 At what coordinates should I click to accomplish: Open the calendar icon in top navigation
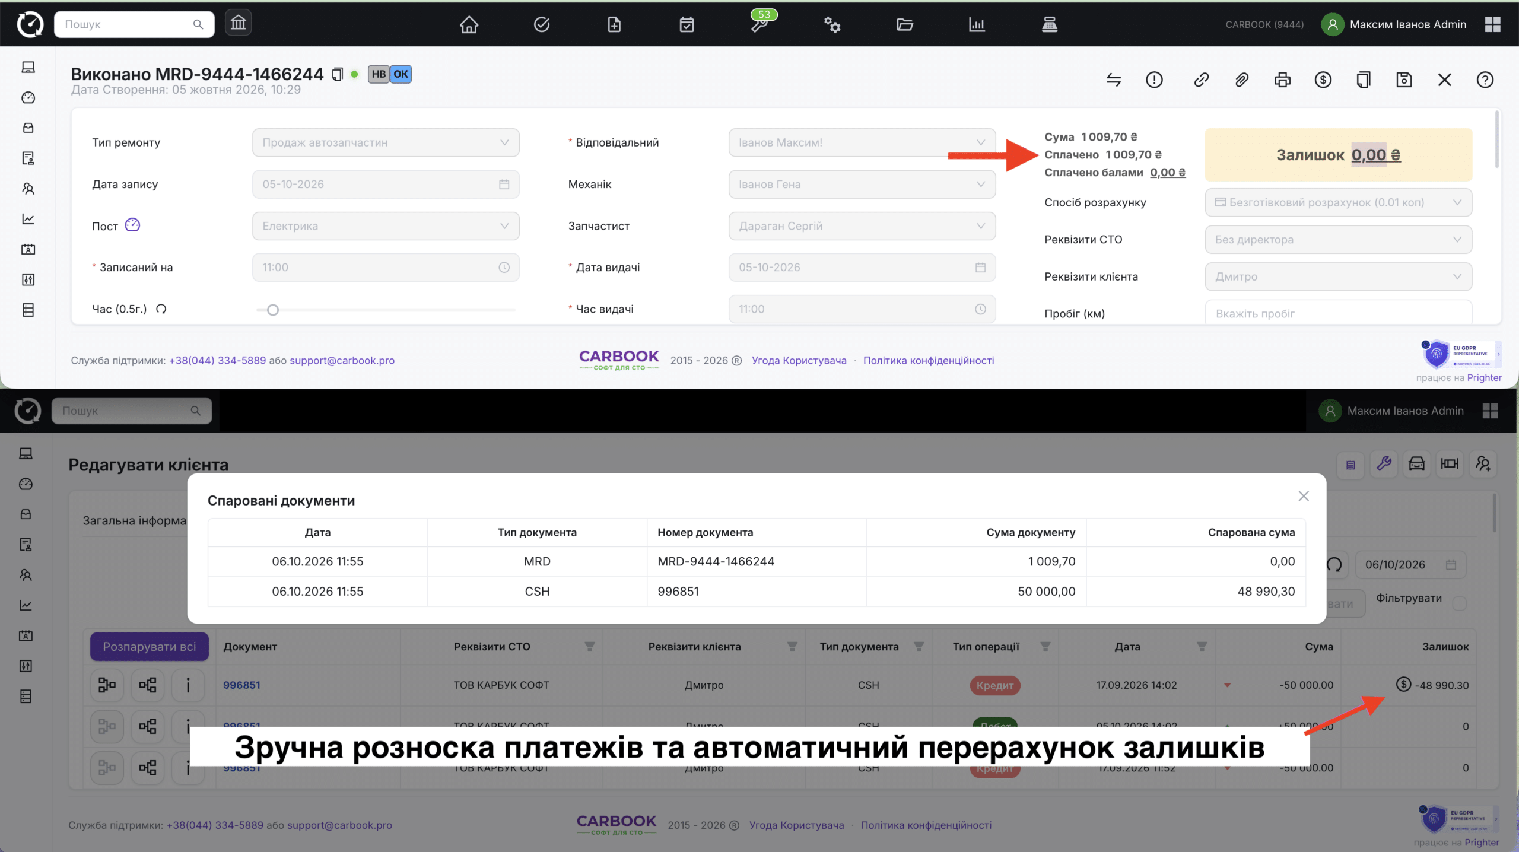687,24
